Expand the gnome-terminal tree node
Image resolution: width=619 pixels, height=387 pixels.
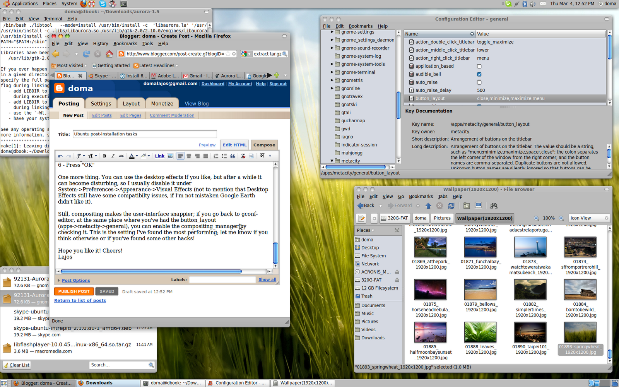click(332, 72)
